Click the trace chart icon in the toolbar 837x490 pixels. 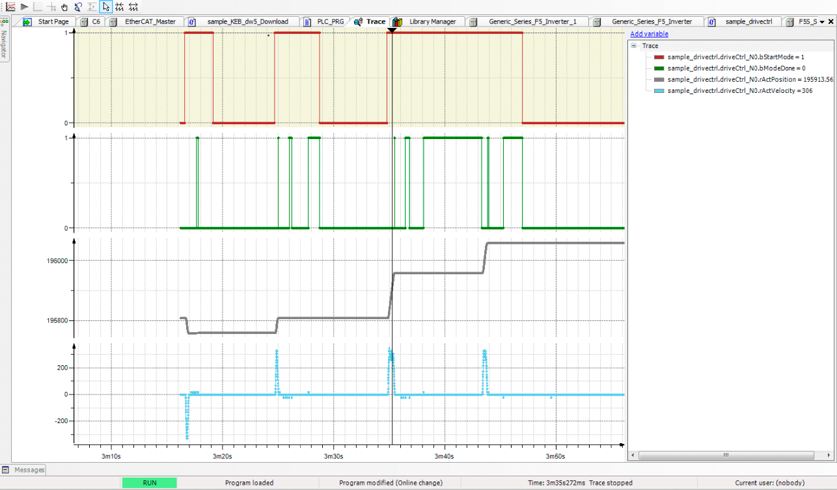pos(10,6)
